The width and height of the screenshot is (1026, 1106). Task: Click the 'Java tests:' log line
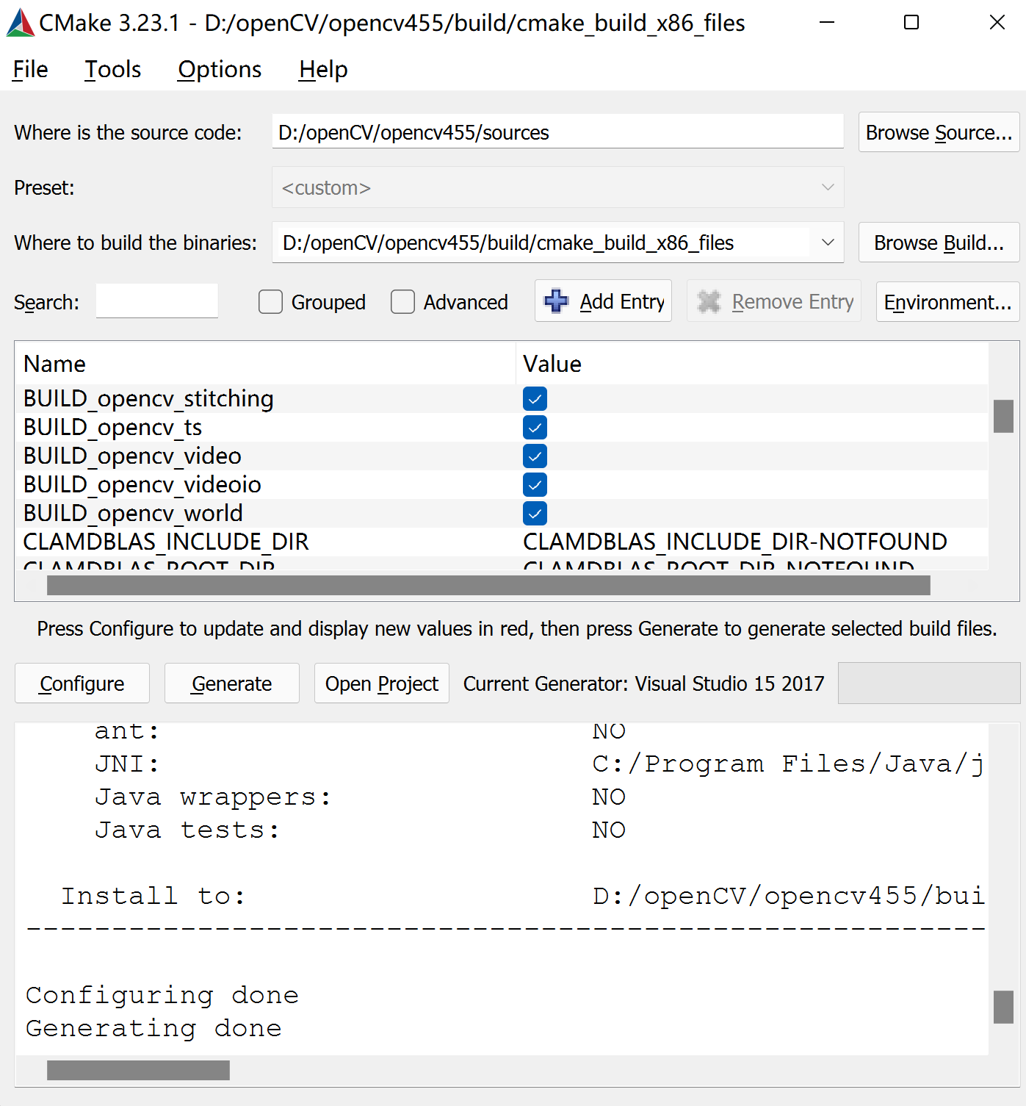pyautogui.click(x=187, y=830)
